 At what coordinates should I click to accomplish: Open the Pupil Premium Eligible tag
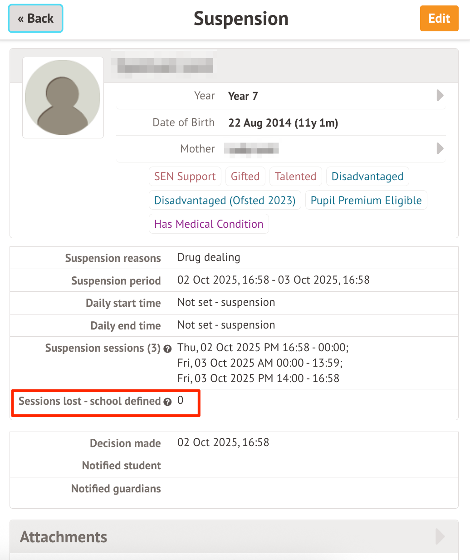(366, 201)
